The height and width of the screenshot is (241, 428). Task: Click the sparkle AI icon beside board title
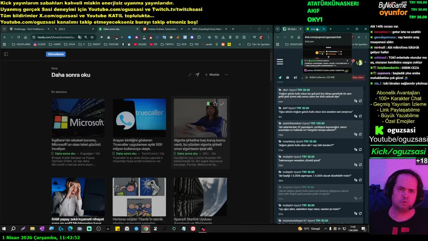[190, 75]
